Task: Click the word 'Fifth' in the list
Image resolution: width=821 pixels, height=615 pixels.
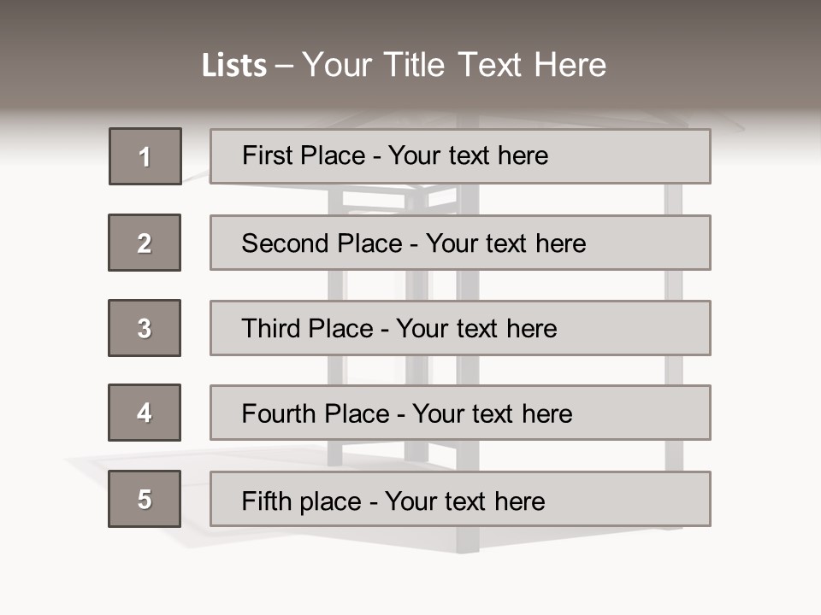Action: [266, 501]
